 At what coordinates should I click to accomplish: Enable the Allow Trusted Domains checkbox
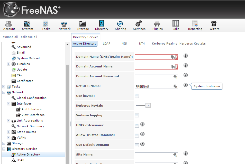tap(137, 135)
